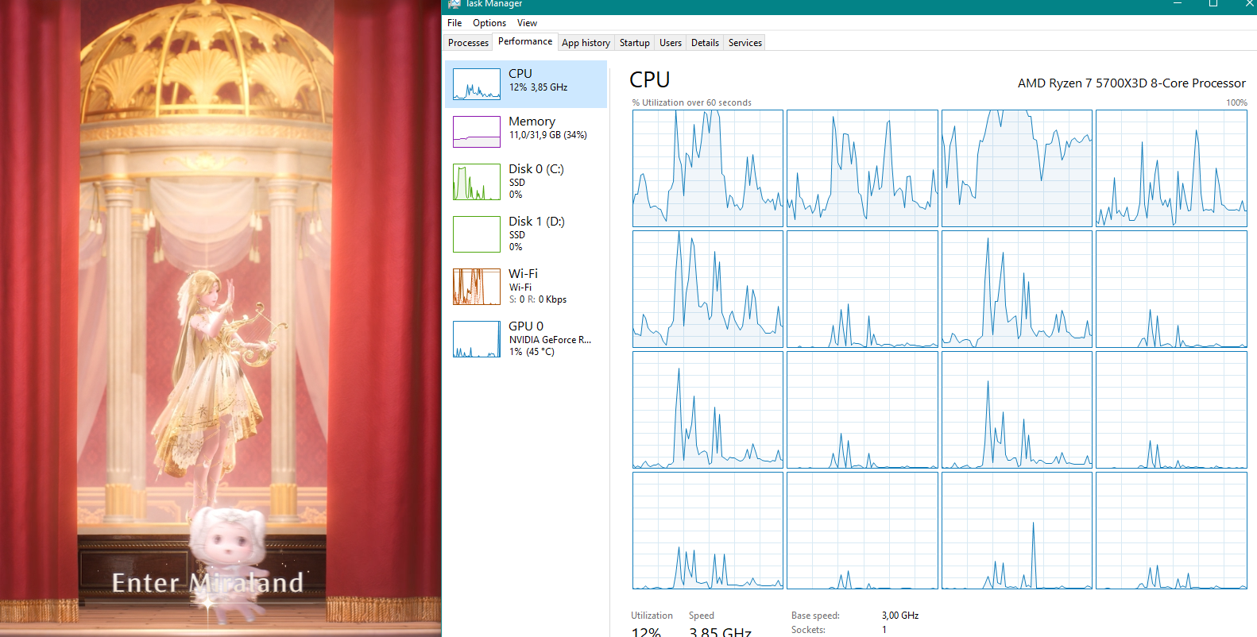Click the top-right logical processor graph
Screen dimensions: 1257x637
(x=1171, y=168)
